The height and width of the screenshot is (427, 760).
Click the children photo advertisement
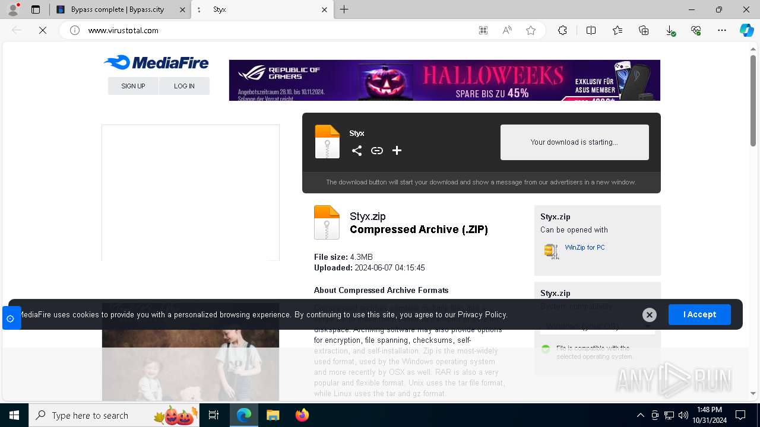[191, 352]
